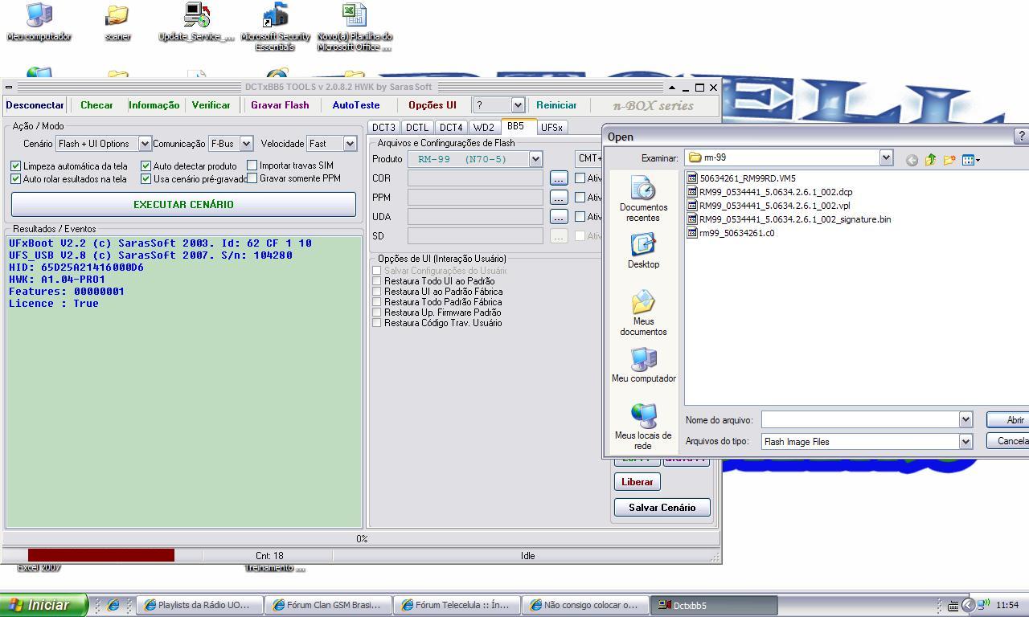This screenshot has width=1029, height=617.
Task: Go to Desktop in places bar
Action: [x=643, y=251]
